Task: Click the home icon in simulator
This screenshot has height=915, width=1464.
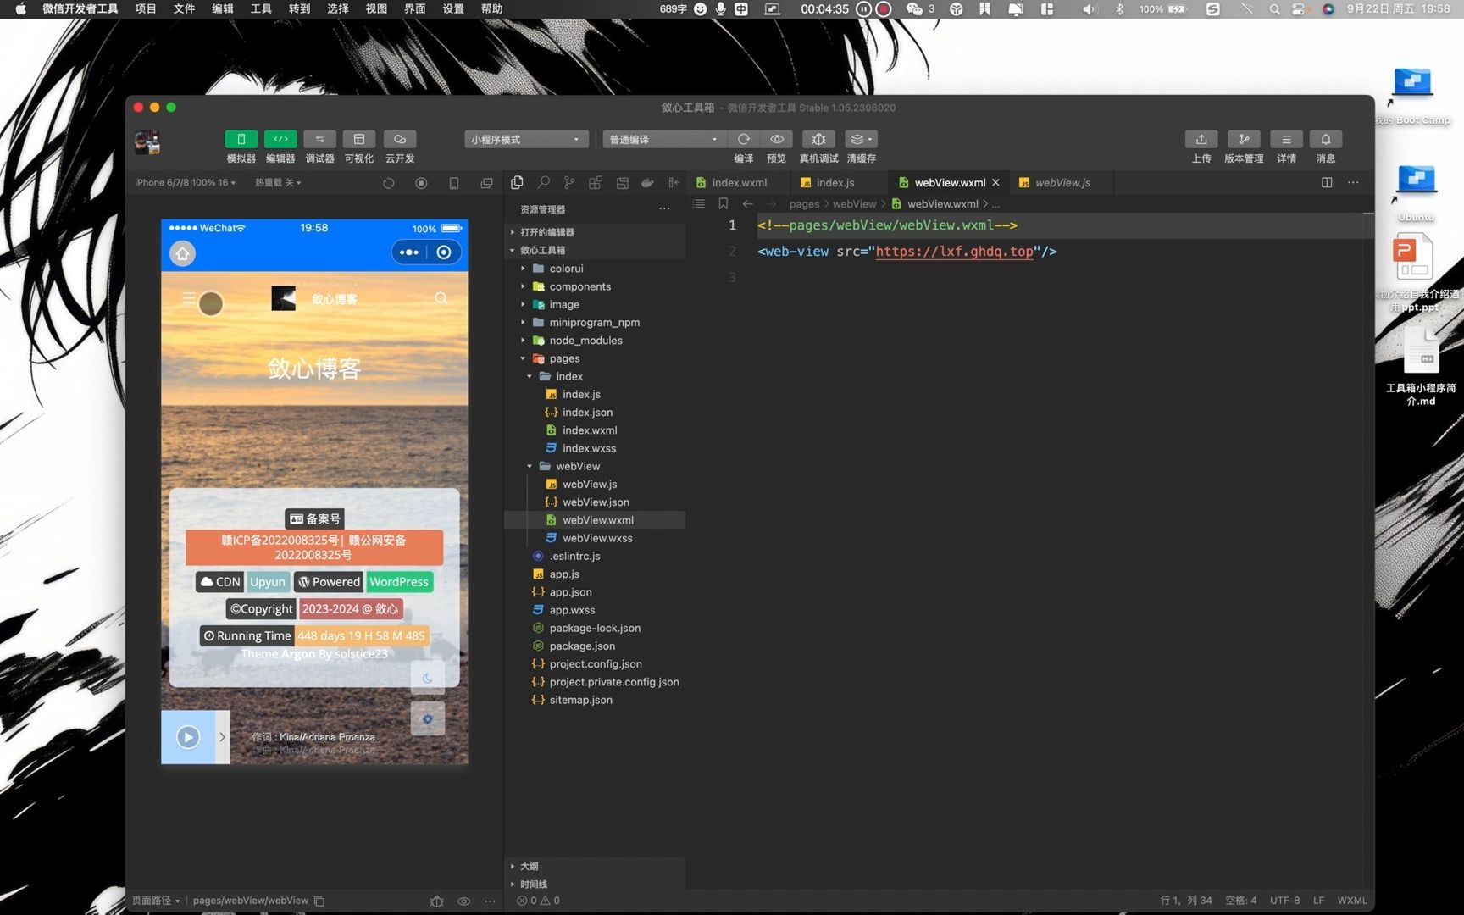Action: click(182, 253)
